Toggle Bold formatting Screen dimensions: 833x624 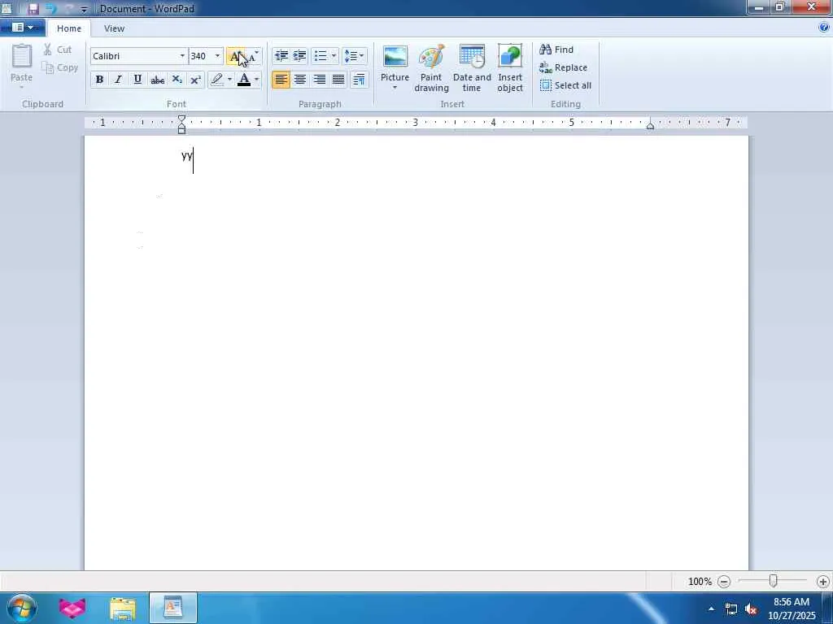99,80
